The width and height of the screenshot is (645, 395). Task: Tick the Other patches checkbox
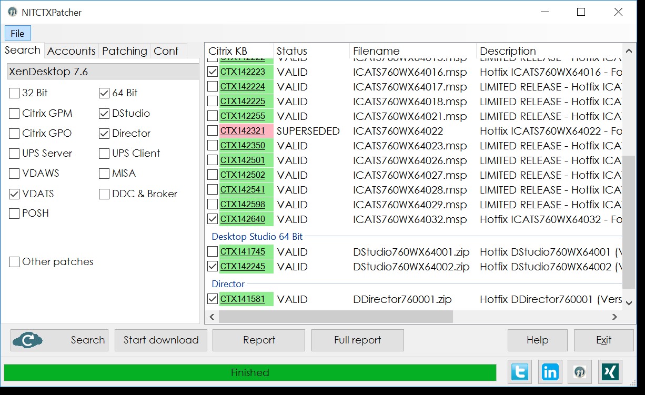click(14, 262)
